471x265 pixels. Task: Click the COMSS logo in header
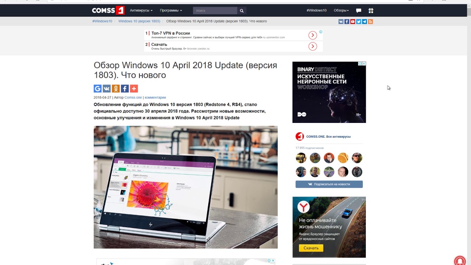(108, 10)
